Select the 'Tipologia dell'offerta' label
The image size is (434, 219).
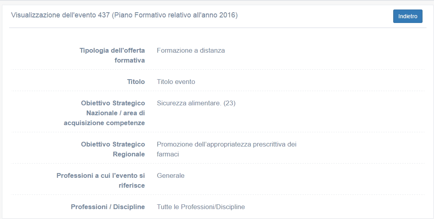pyautogui.click(x=112, y=50)
